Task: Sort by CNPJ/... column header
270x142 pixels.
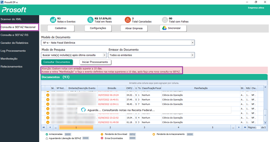Action: pyautogui.click(x=130, y=88)
